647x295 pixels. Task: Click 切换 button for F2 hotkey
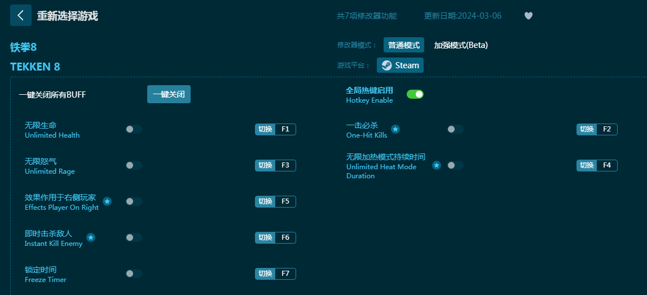click(587, 129)
